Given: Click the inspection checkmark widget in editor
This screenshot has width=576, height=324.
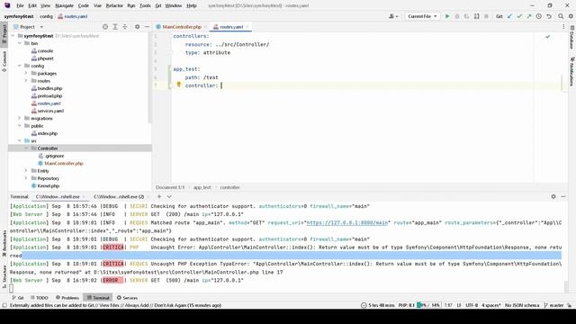Looking at the screenshot, I should [548, 37].
